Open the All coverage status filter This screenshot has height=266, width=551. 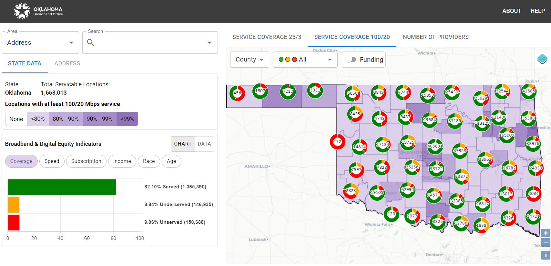click(305, 60)
